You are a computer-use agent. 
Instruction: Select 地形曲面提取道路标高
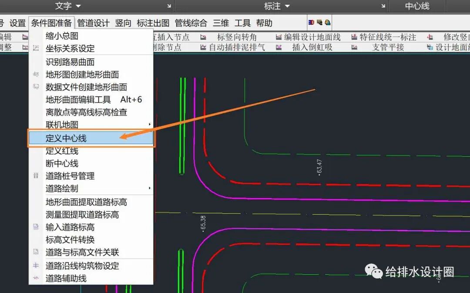click(91, 202)
